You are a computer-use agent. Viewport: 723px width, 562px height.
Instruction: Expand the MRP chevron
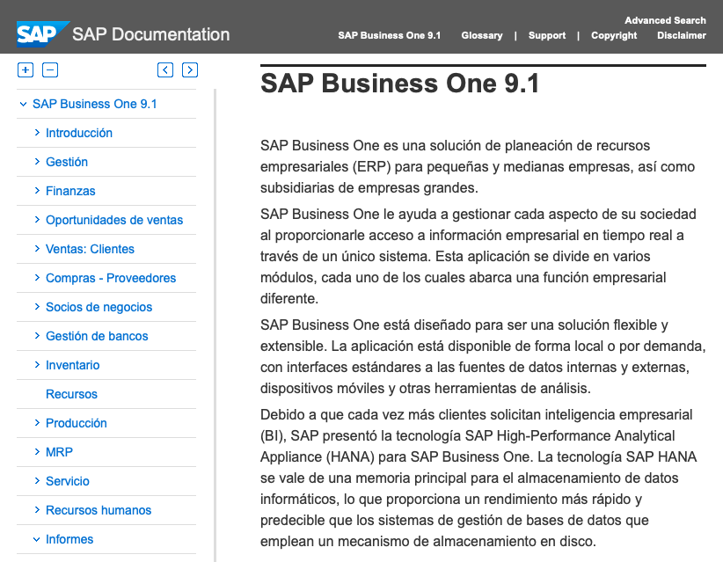coord(37,452)
